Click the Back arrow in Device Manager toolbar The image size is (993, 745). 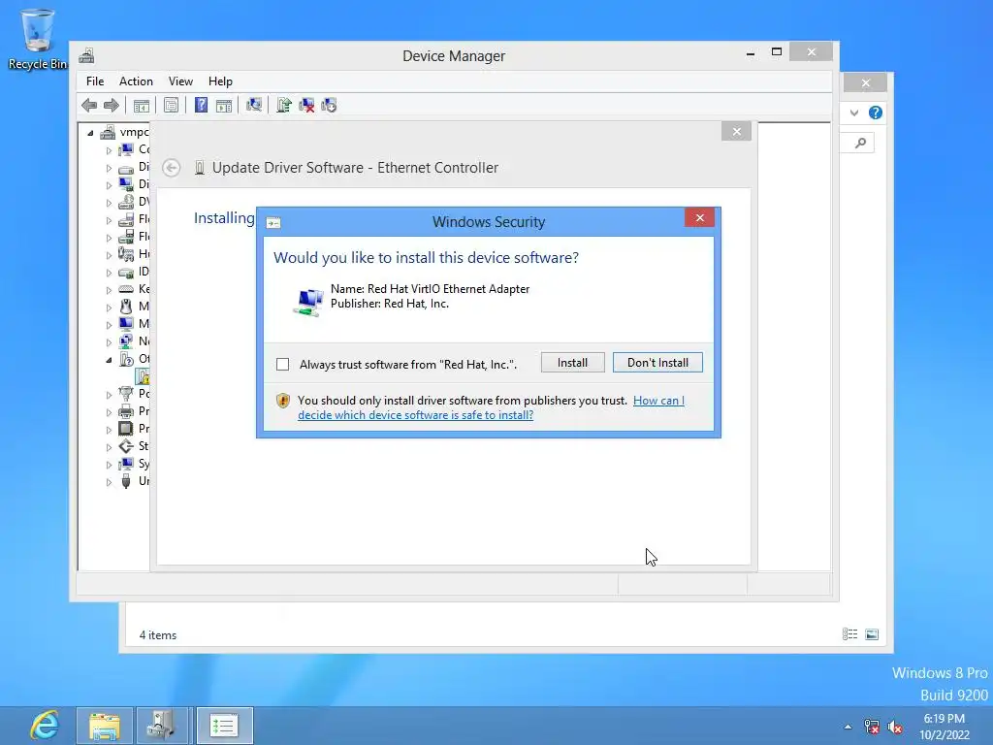click(89, 105)
